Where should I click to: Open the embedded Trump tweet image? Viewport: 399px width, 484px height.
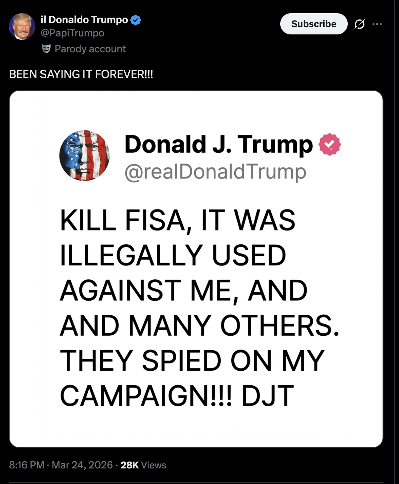click(196, 269)
